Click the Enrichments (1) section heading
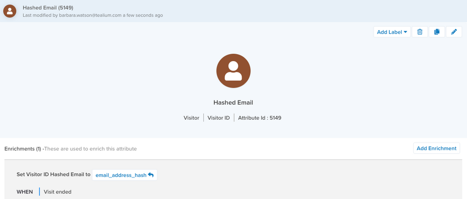 (x=22, y=149)
